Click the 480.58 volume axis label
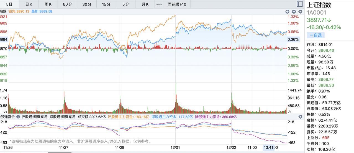 click(294, 106)
